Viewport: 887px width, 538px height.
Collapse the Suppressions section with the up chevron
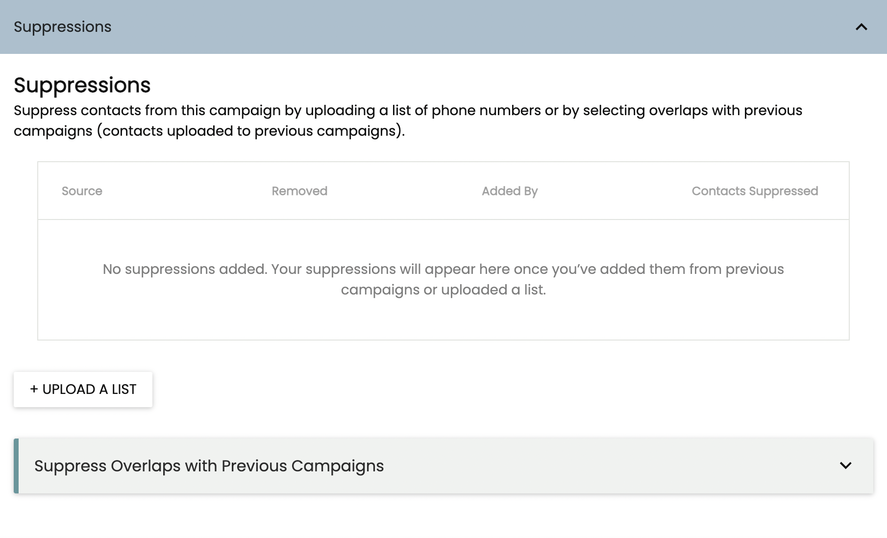pos(861,27)
